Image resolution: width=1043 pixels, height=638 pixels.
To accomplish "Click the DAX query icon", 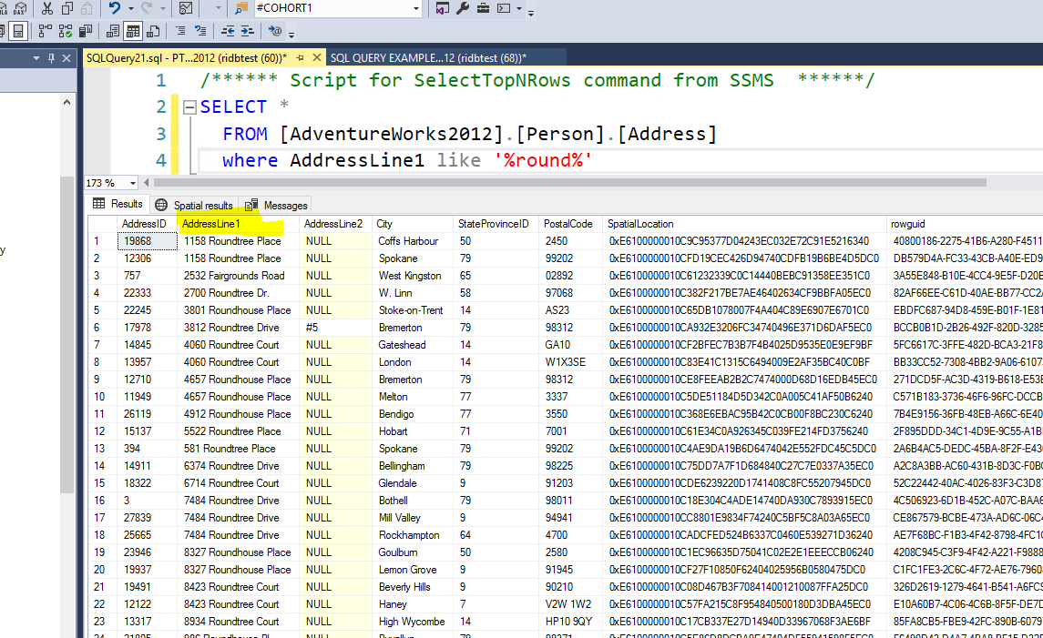I will pyautogui.click(x=21, y=8).
